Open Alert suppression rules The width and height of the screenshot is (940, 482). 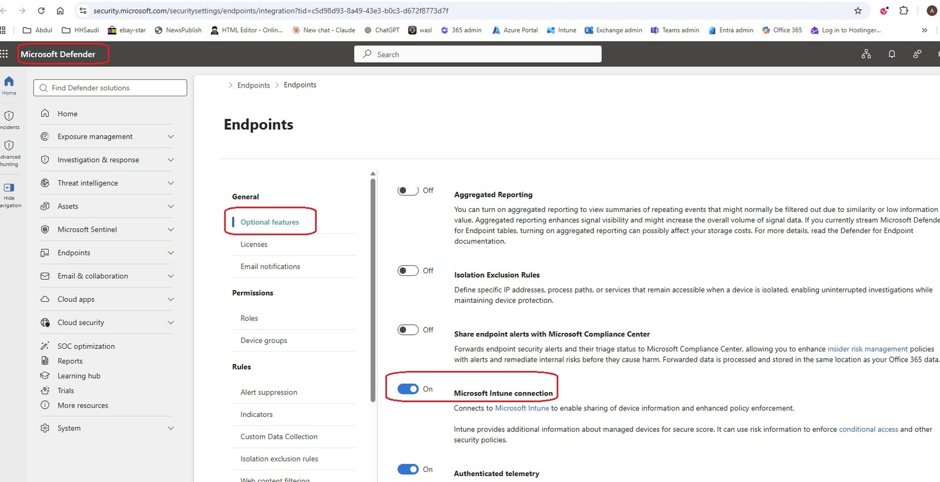click(268, 392)
